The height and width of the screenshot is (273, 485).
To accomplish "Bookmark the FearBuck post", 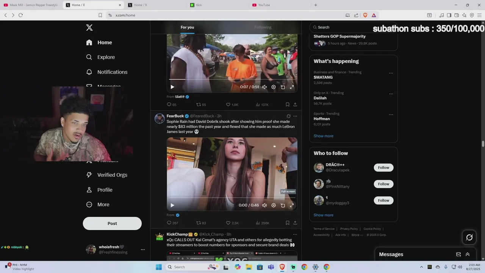I will [x=287, y=223].
